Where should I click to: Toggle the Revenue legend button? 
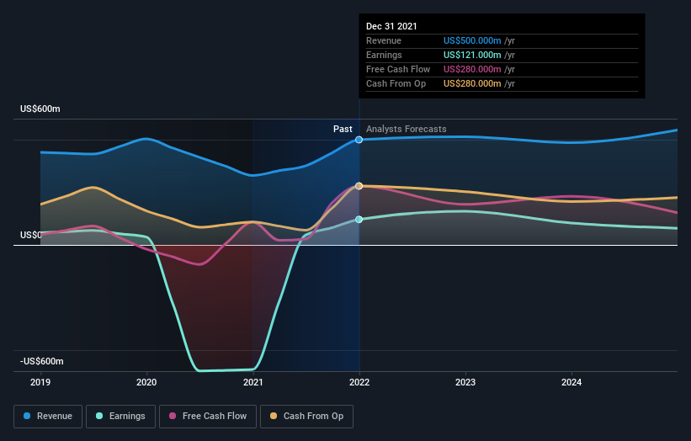click(48, 417)
